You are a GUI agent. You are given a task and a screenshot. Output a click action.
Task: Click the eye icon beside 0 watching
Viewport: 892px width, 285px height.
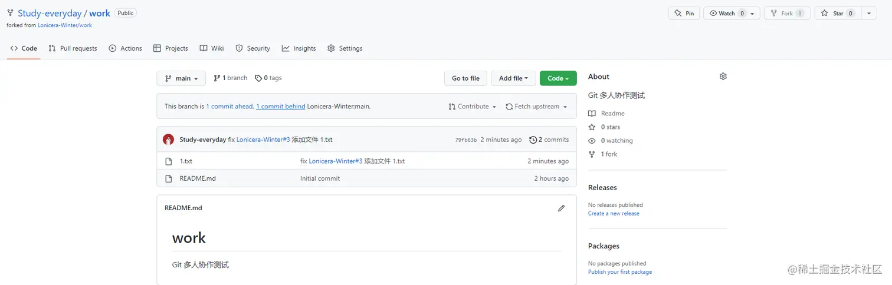[x=592, y=140]
